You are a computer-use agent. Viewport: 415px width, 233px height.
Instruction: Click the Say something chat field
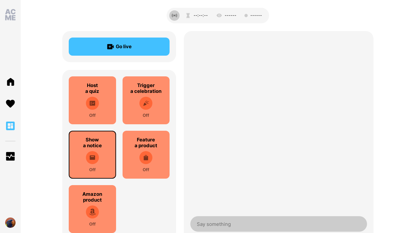coord(279,224)
